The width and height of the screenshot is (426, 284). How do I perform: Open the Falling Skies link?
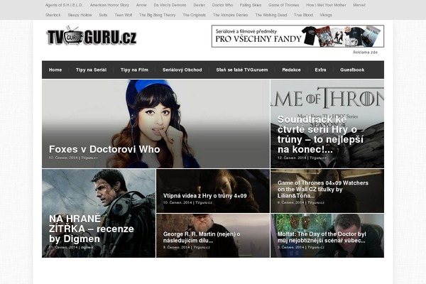[251, 5]
